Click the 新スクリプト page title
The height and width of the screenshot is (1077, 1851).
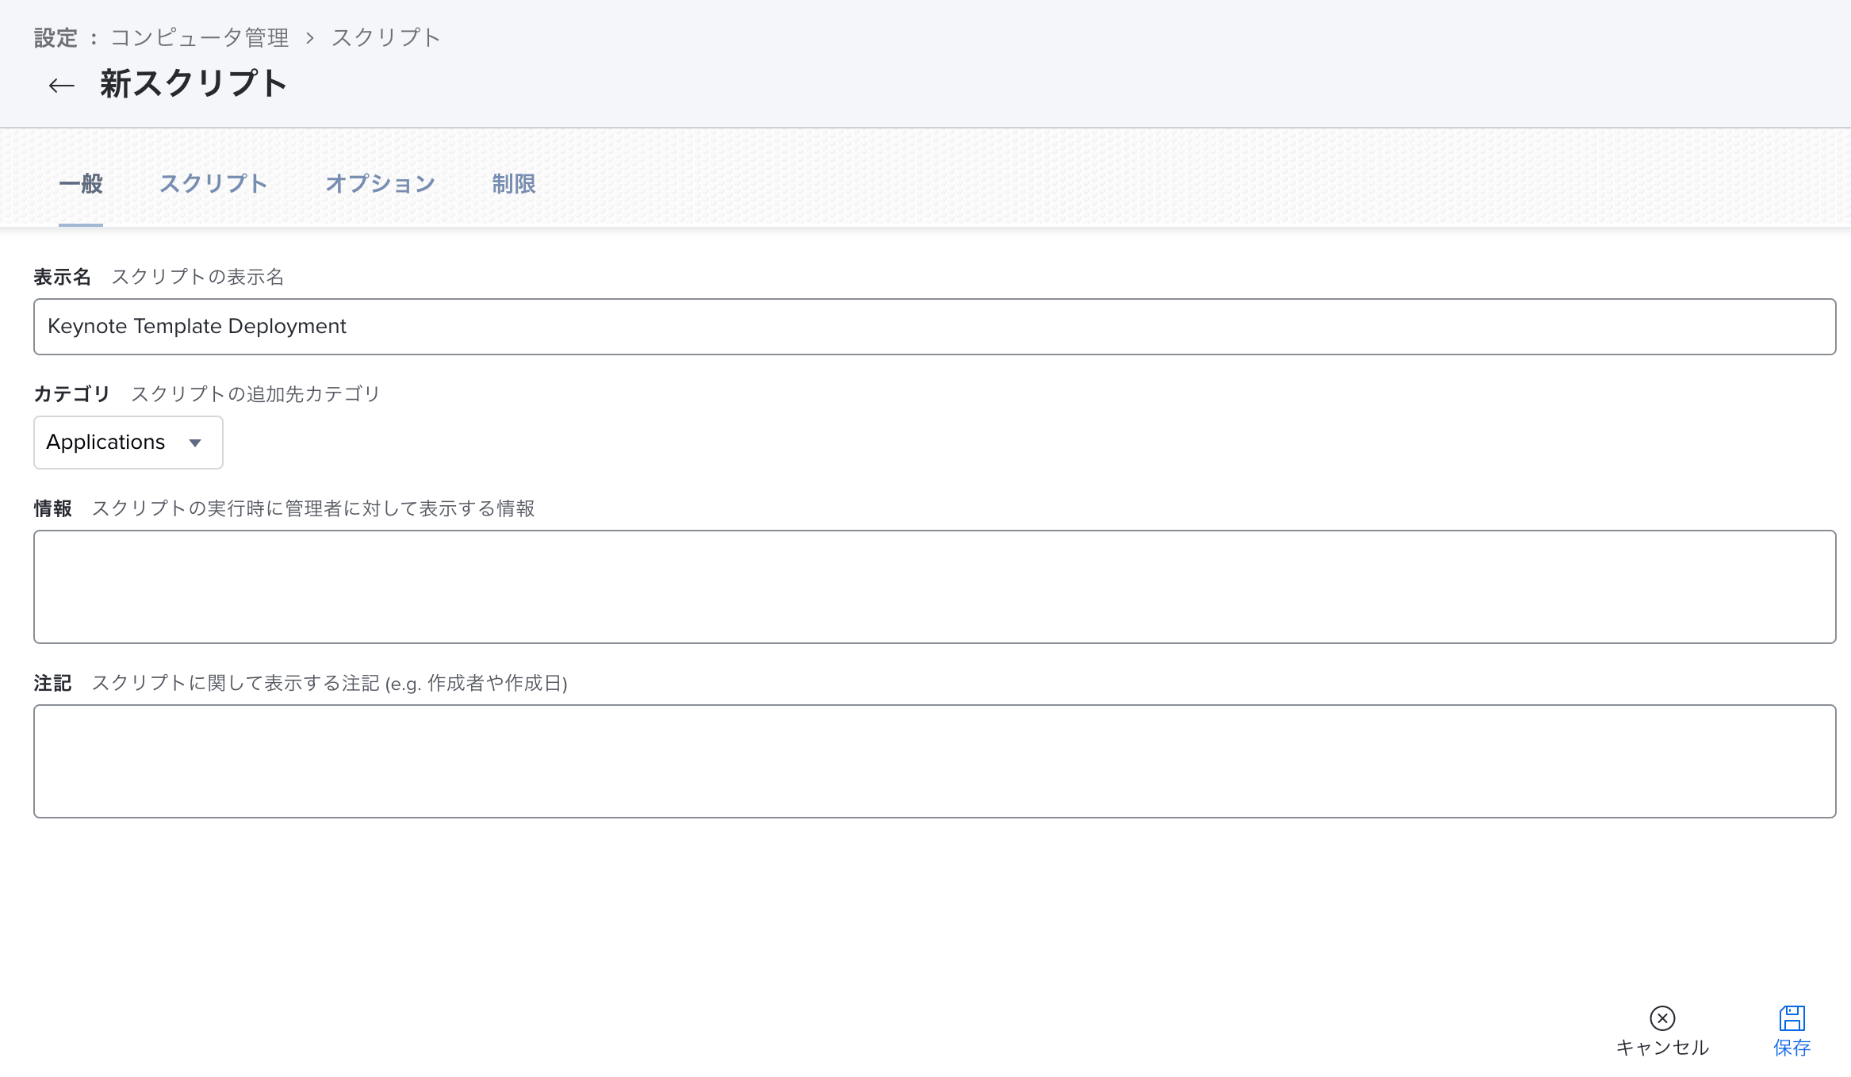[194, 84]
